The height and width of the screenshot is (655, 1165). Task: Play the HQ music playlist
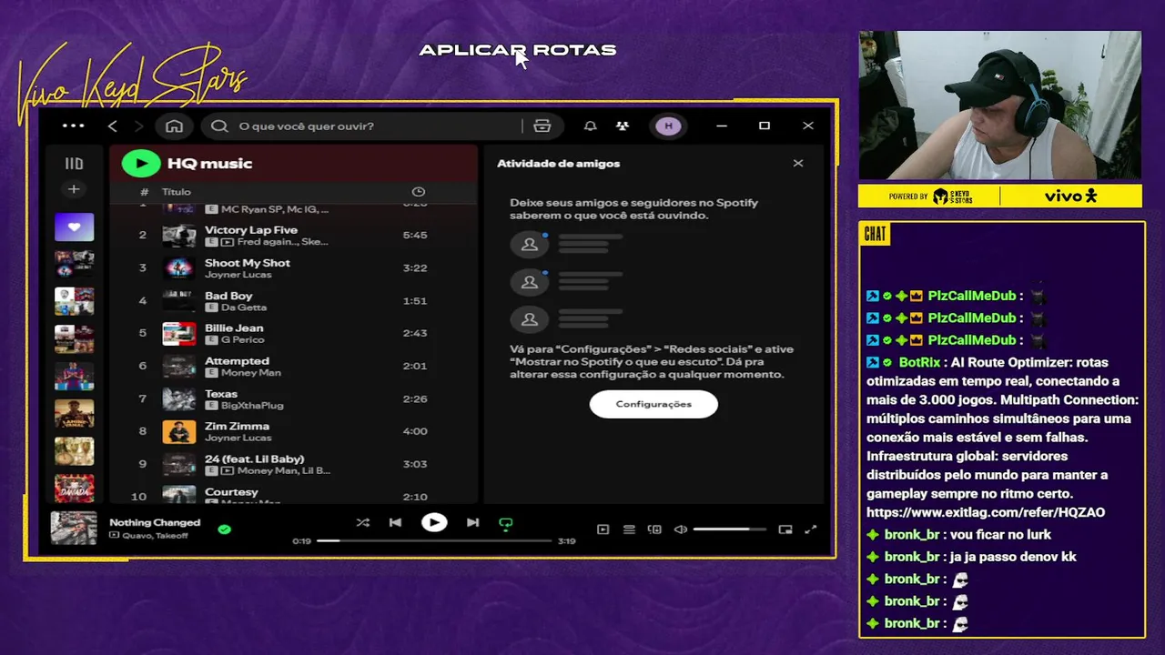tap(141, 163)
